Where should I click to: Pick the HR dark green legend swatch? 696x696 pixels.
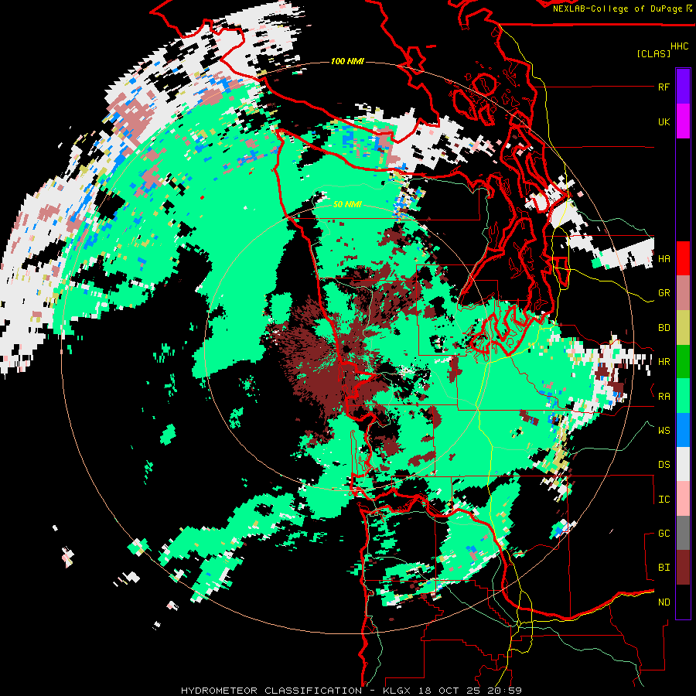click(683, 361)
